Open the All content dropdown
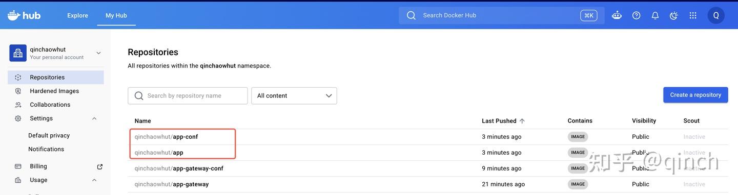 (294, 95)
